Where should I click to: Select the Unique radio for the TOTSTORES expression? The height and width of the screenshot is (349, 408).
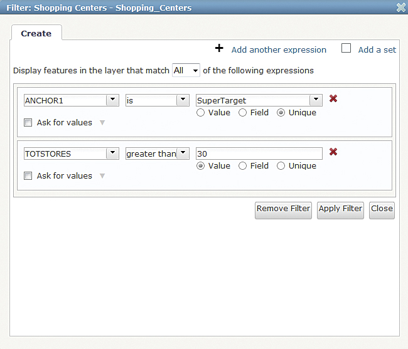tap(281, 166)
